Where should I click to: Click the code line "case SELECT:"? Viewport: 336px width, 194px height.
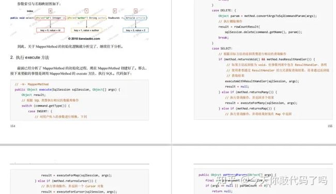point(222,49)
